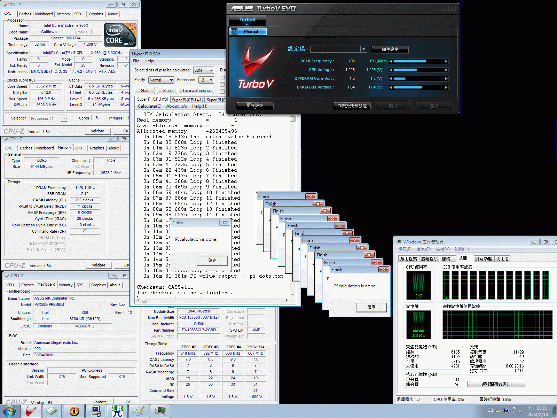
Task: Click the CH language indicator in tray
Action: (x=490, y=410)
